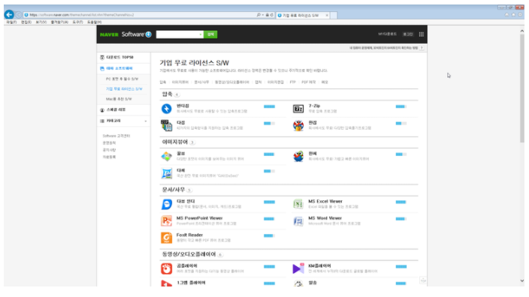This screenshot has width=529, height=297.
Task: Open the 다운로드 TOP50 sidebar item
Action: click(124, 58)
